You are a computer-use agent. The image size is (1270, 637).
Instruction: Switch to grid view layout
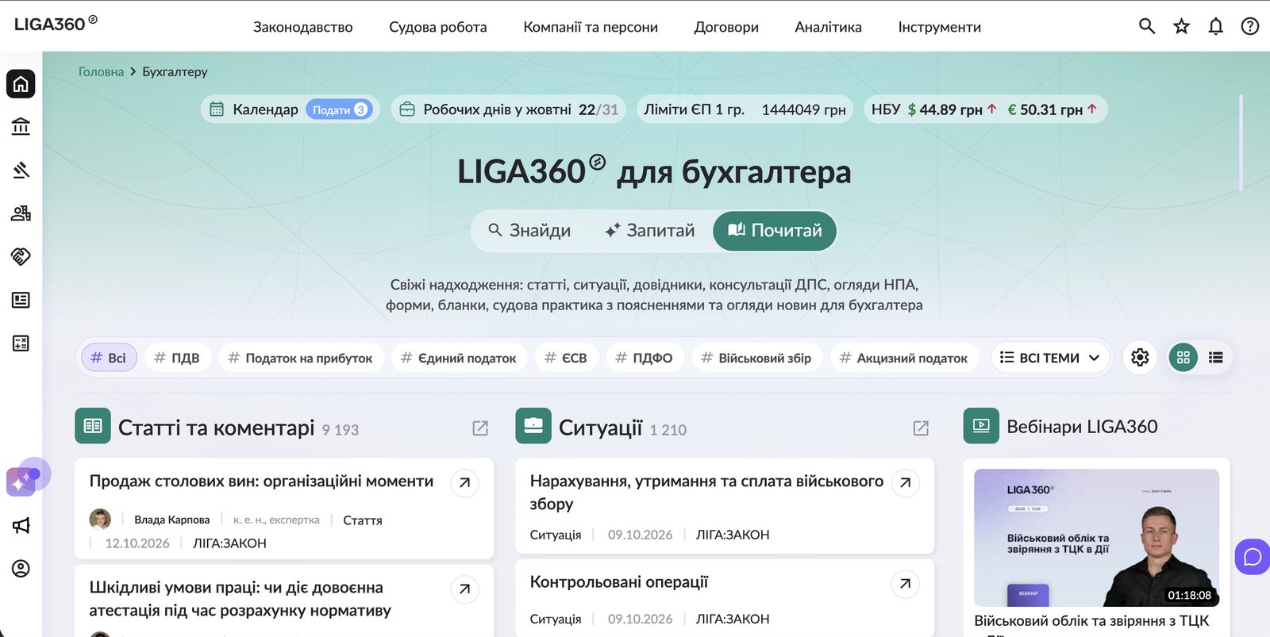click(1183, 358)
